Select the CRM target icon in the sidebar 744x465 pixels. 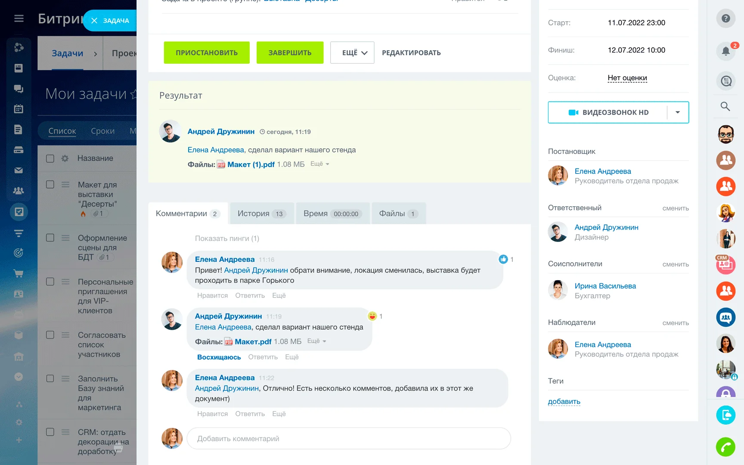tap(19, 253)
